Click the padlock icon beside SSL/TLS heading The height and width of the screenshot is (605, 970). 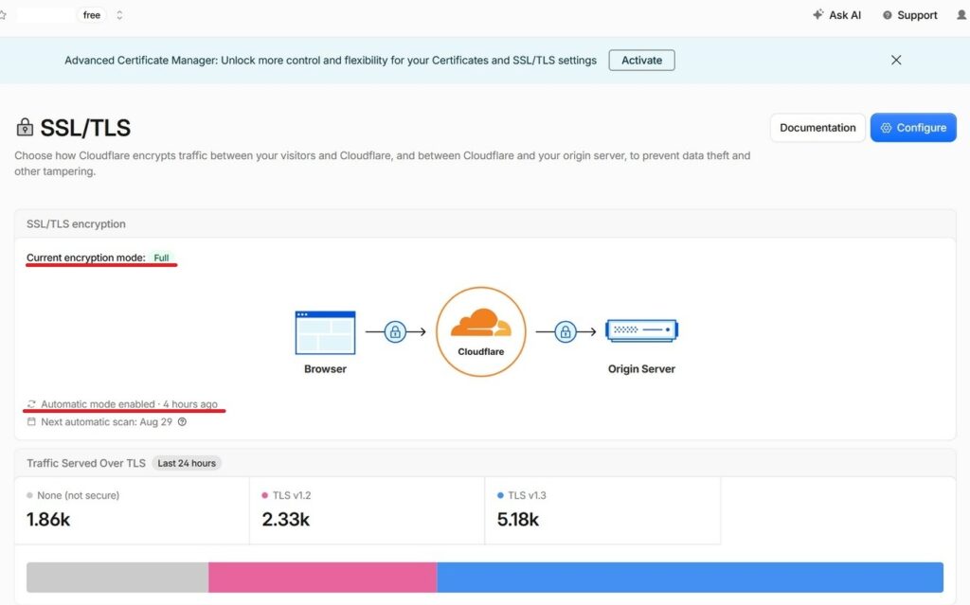pos(25,127)
